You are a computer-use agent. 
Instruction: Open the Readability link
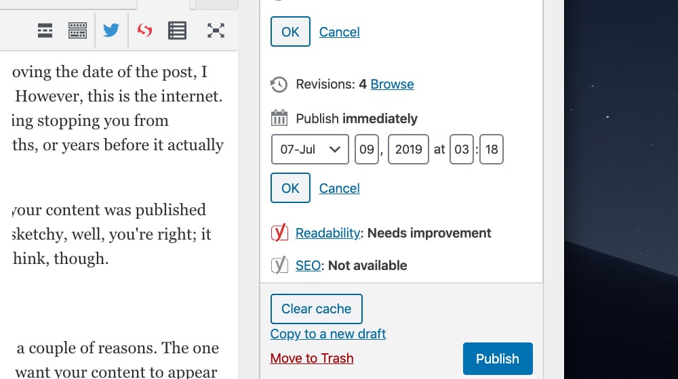tap(327, 233)
